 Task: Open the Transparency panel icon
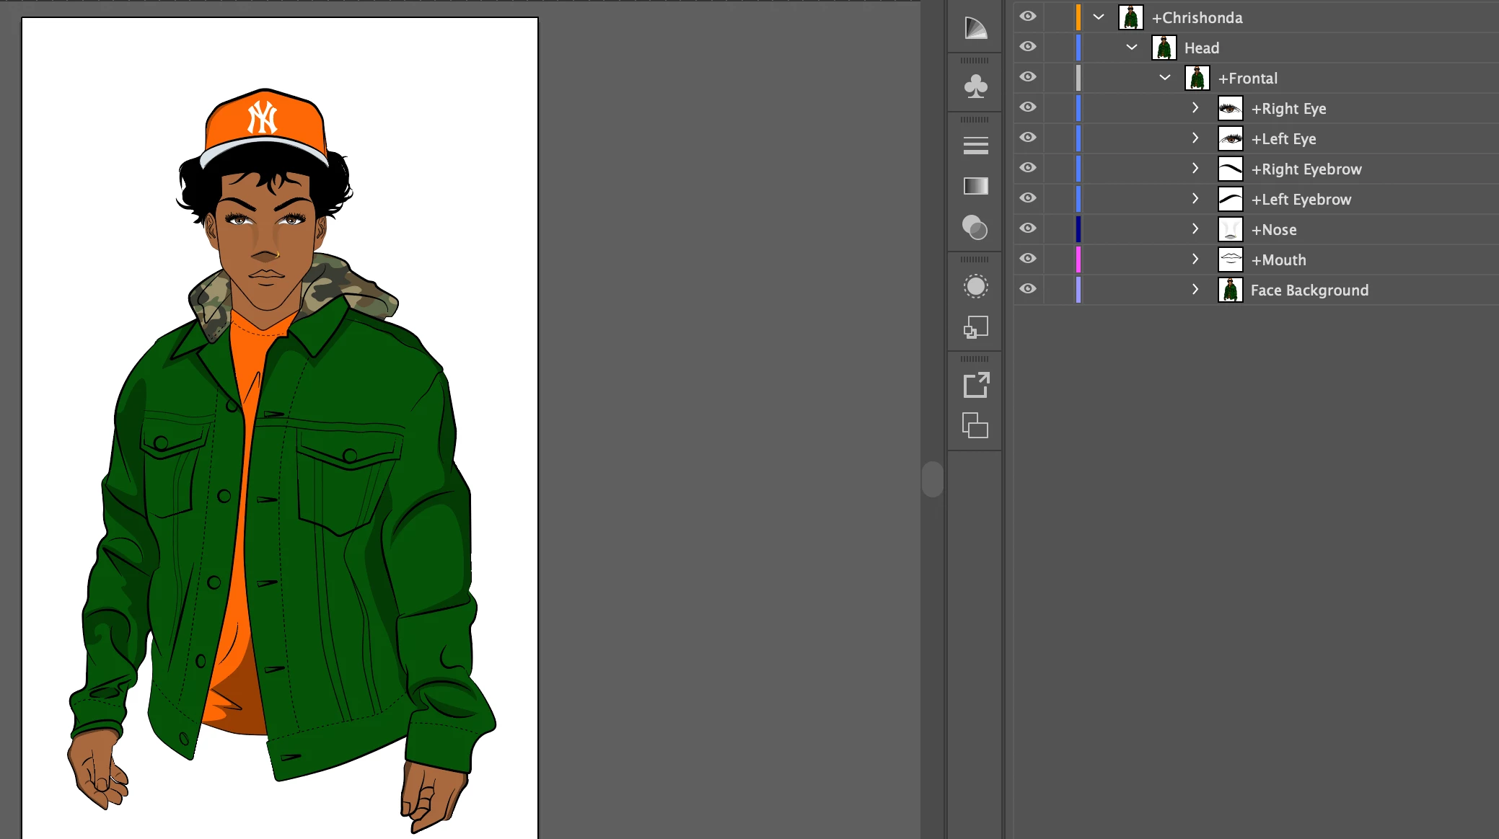975,228
